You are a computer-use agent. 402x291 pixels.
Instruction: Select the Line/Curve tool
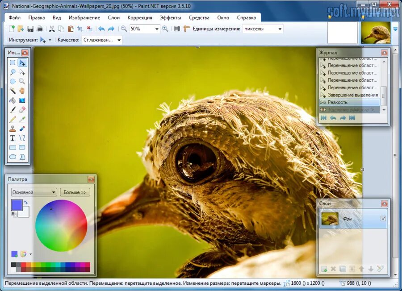(22, 138)
